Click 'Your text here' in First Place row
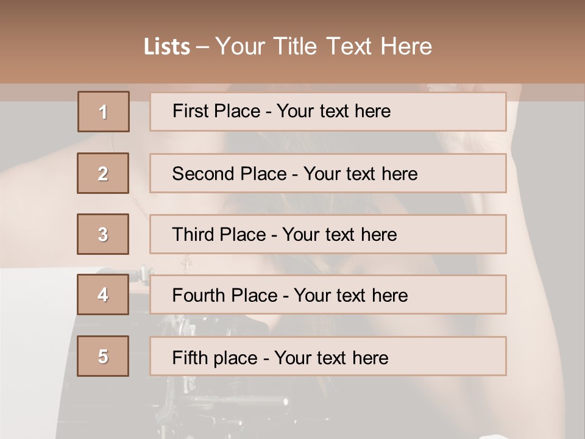 click(333, 111)
